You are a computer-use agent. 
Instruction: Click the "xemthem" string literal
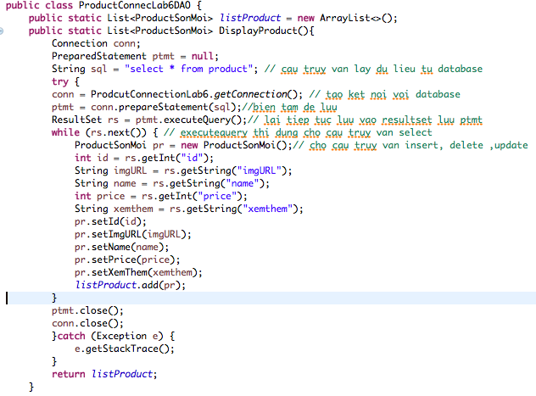[x=267, y=209]
